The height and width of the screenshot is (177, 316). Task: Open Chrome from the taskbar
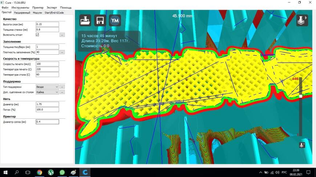tap(40, 172)
